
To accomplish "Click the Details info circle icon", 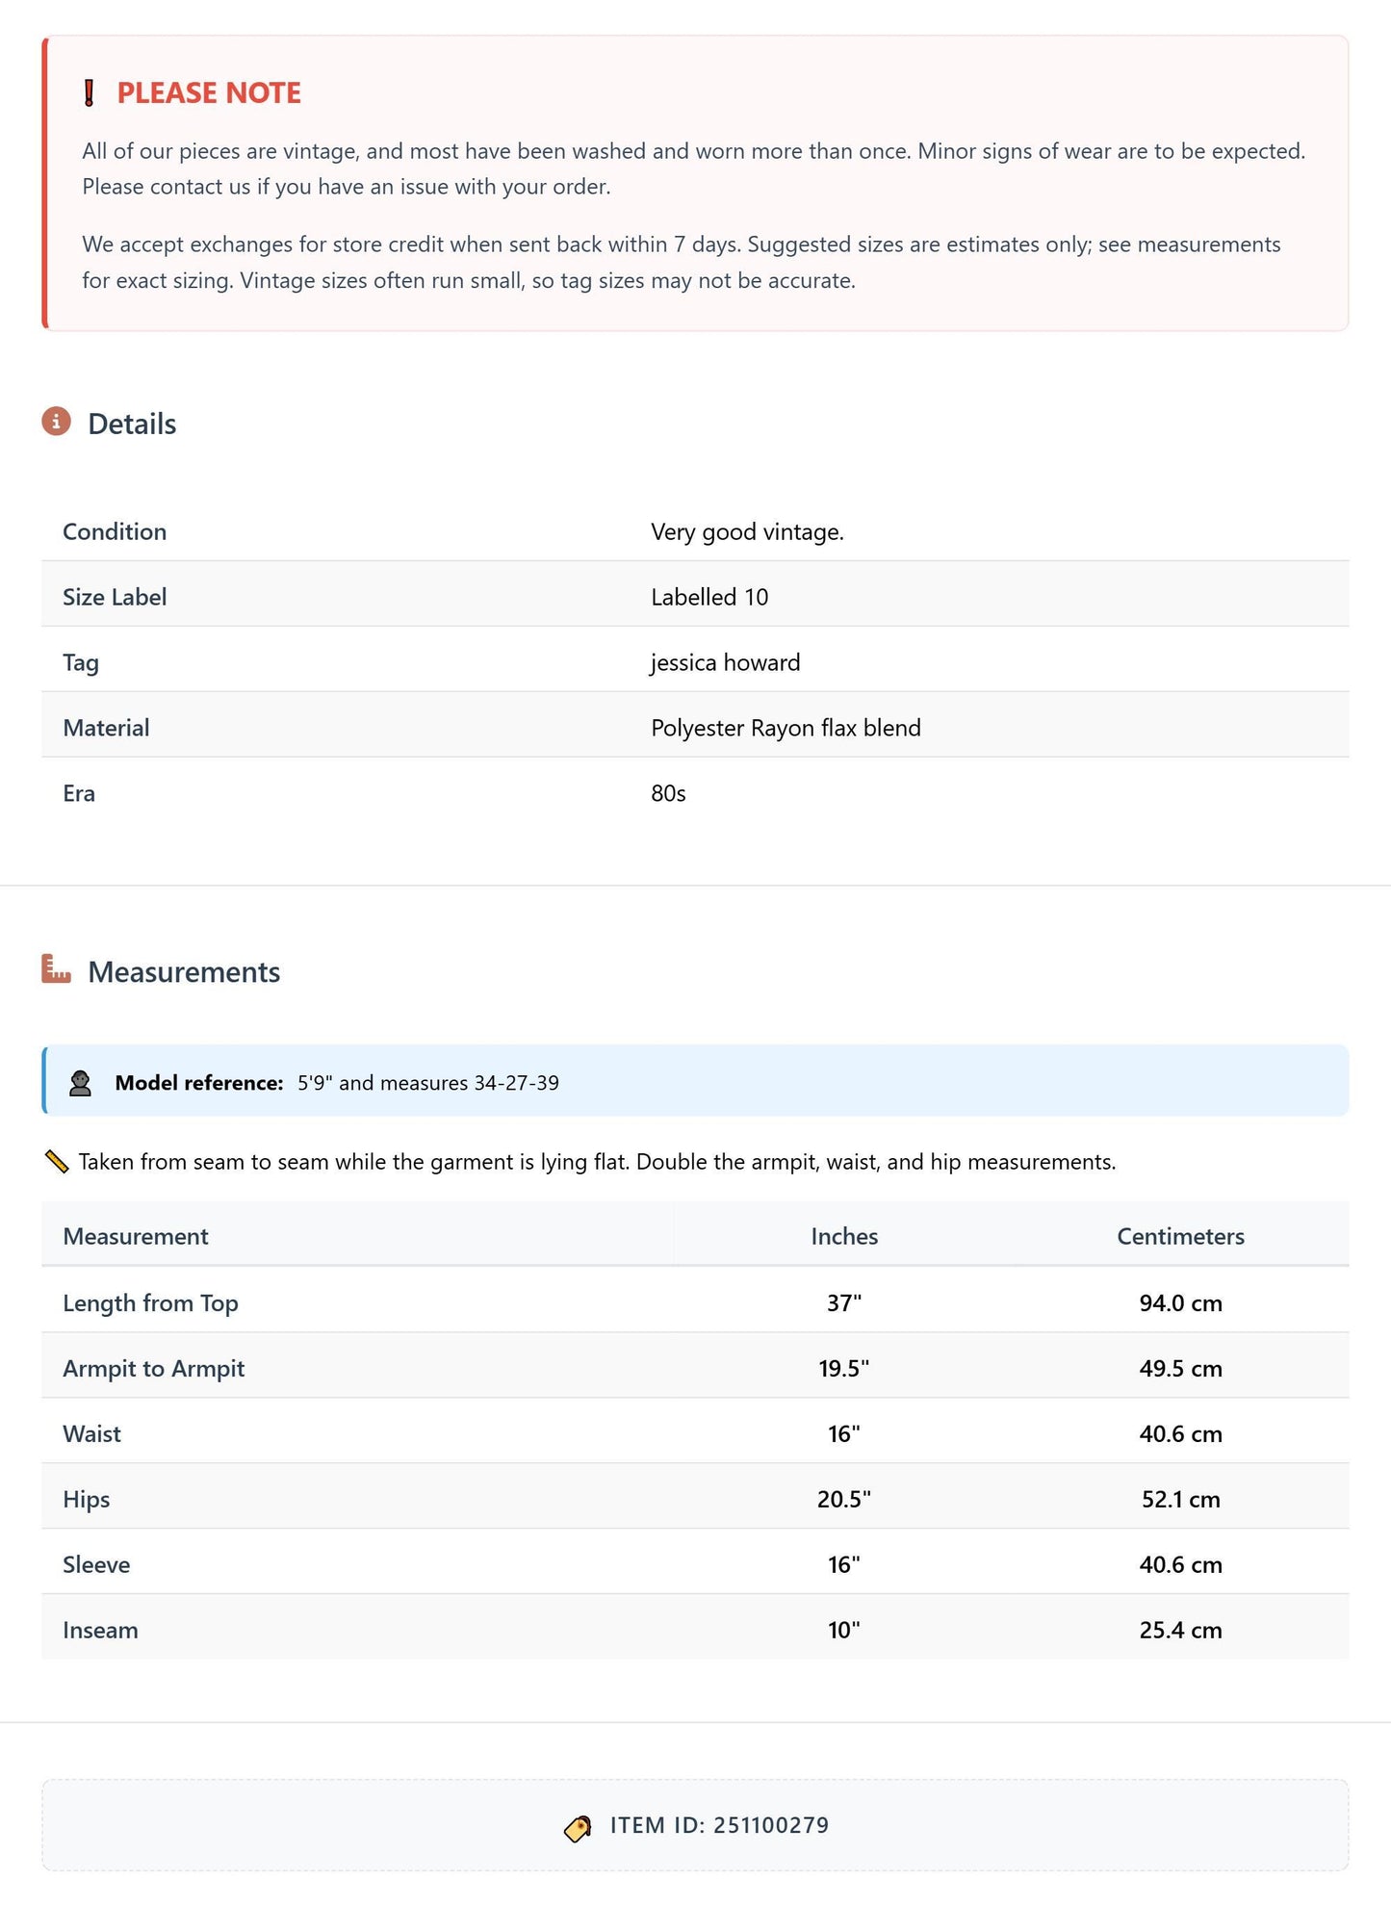I will 56,422.
